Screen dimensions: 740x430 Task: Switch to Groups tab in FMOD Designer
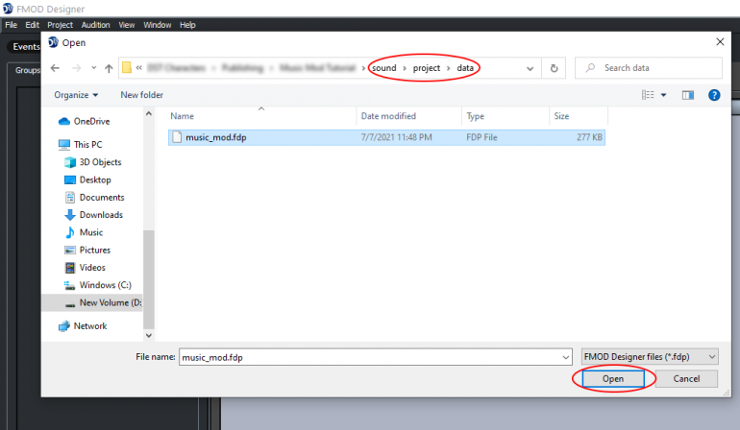pyautogui.click(x=27, y=70)
